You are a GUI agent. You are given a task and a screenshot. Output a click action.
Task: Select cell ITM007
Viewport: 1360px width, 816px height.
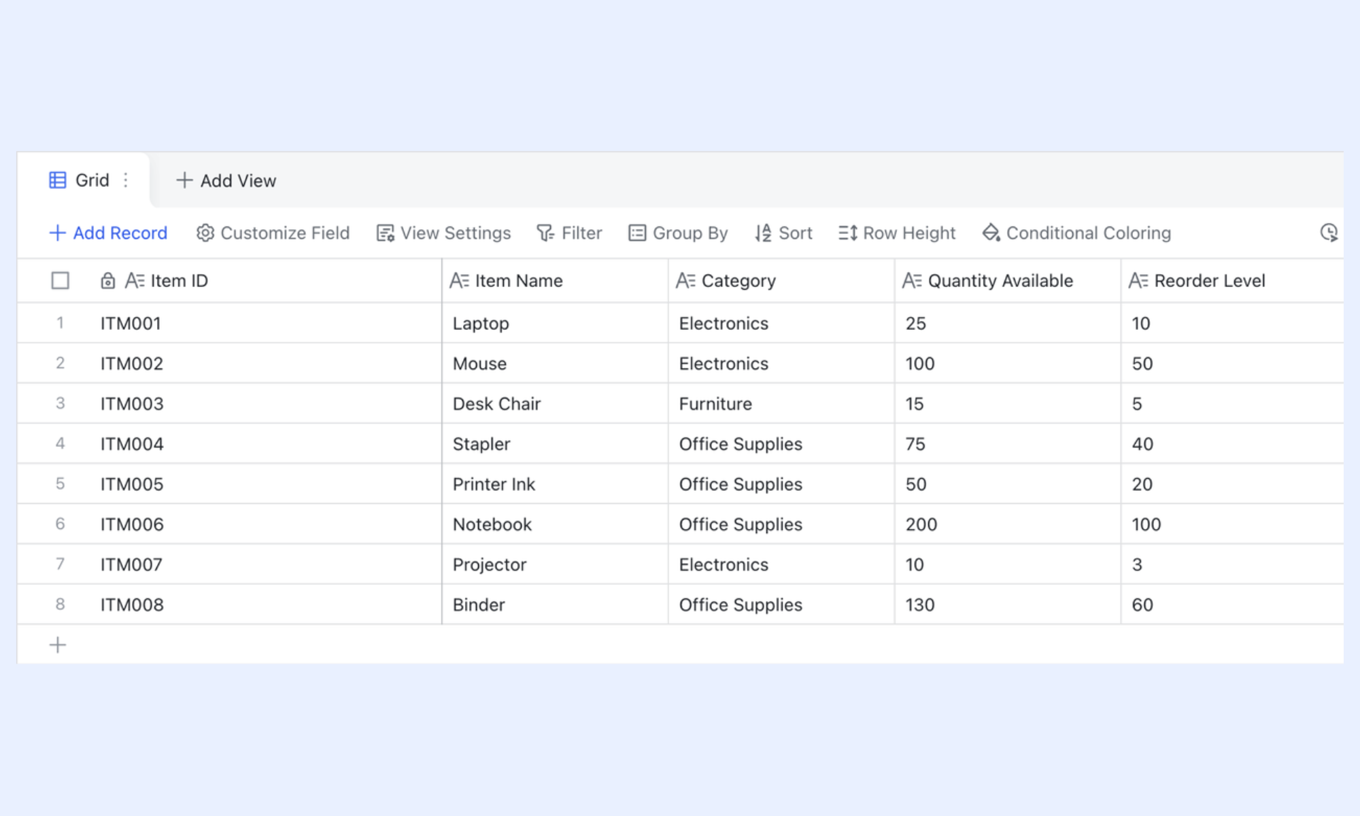point(265,564)
